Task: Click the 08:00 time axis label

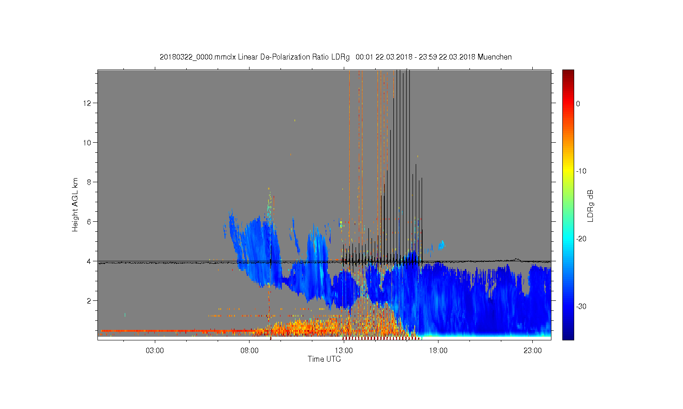Action: tap(250, 351)
